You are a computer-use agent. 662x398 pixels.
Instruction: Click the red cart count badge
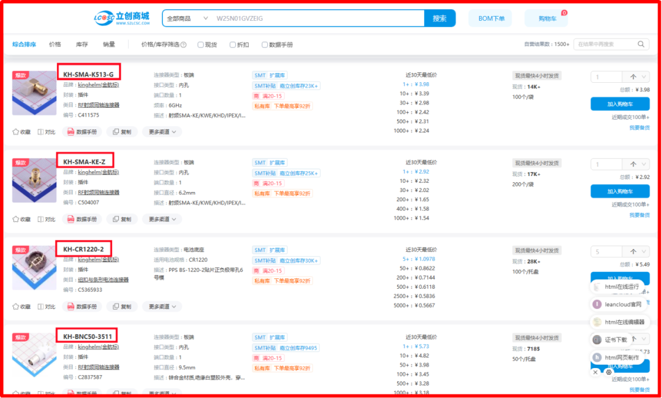click(564, 13)
